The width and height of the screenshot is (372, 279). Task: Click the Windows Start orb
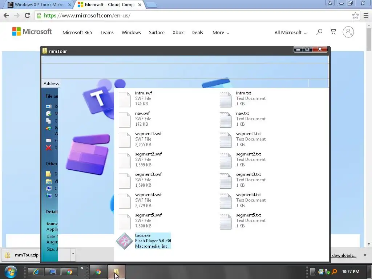(11, 272)
